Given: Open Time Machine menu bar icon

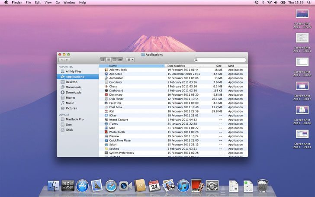Looking at the screenshot, I should click(257, 3).
